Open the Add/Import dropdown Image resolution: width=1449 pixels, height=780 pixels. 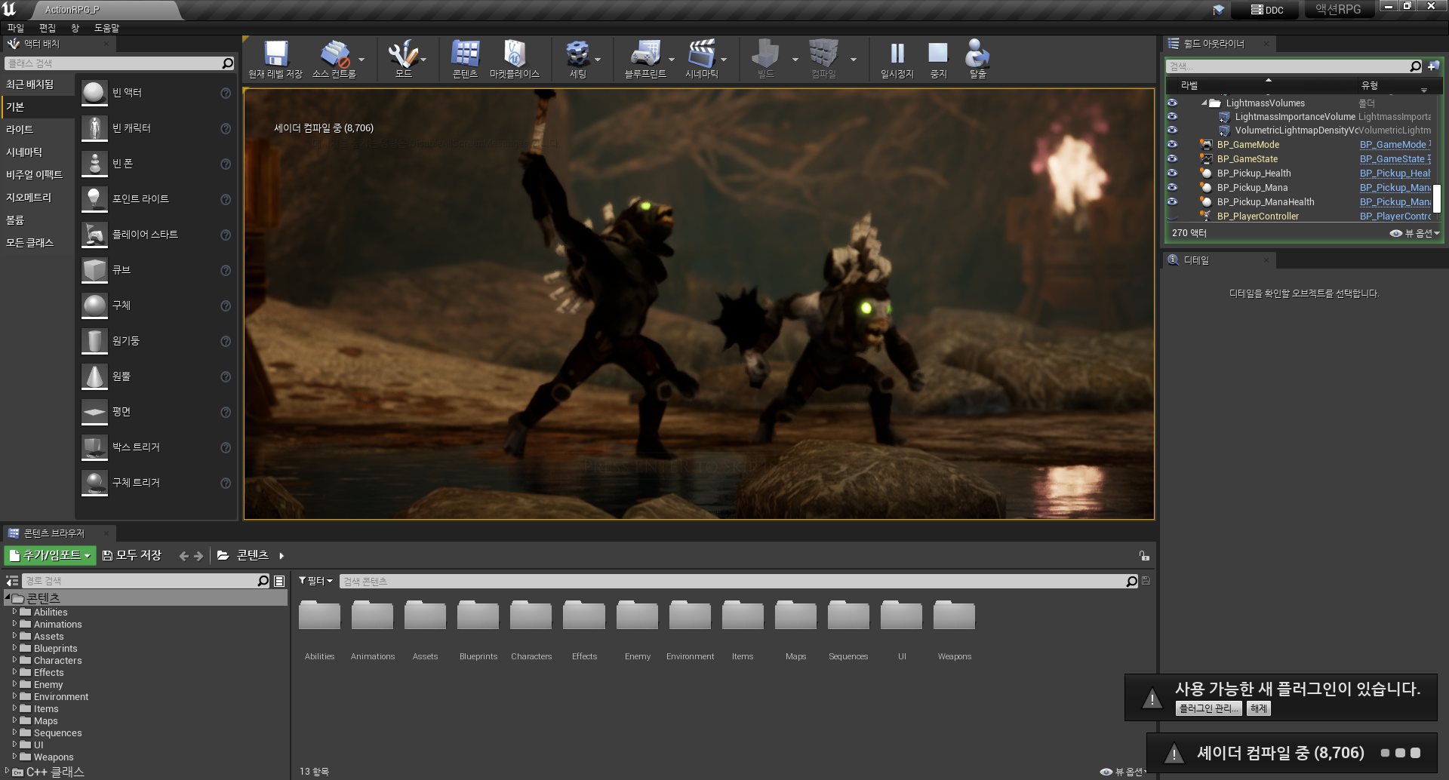pos(50,555)
